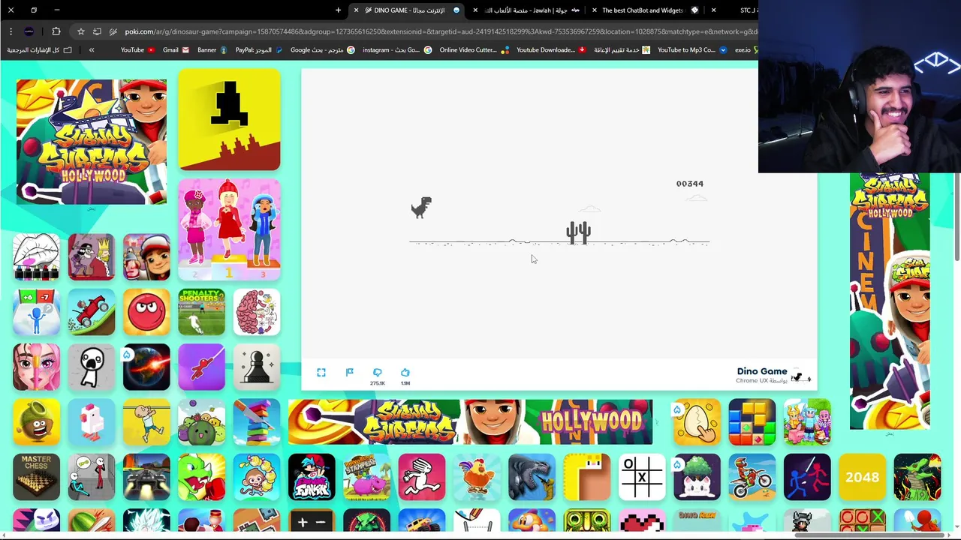Enter fullscreen mode for Dino Game
961x540 pixels.
pos(321,373)
